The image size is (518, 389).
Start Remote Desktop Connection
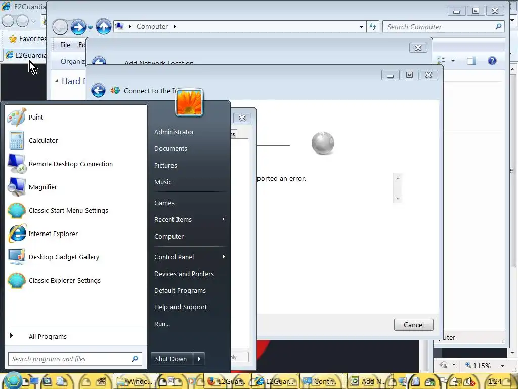[76, 164]
